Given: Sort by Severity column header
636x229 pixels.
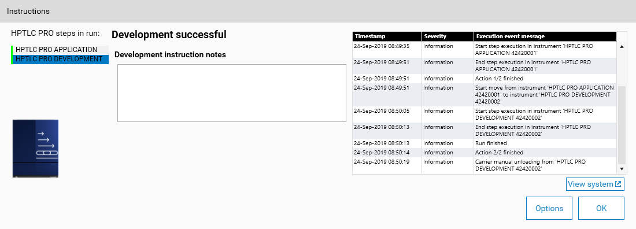Looking at the screenshot, I should [x=448, y=36].
